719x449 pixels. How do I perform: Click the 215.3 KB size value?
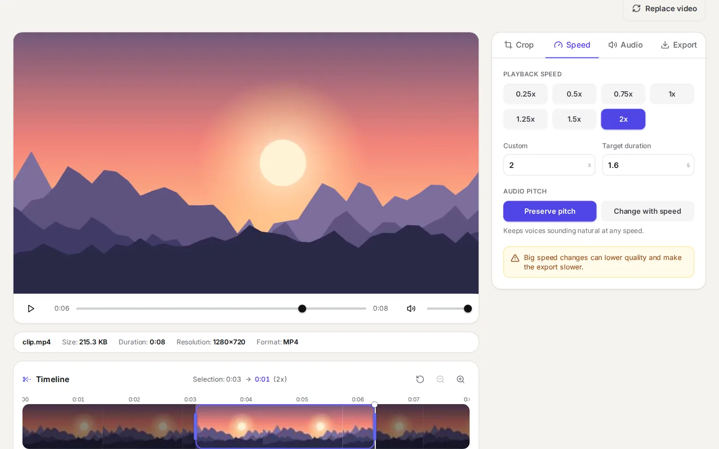tap(93, 342)
